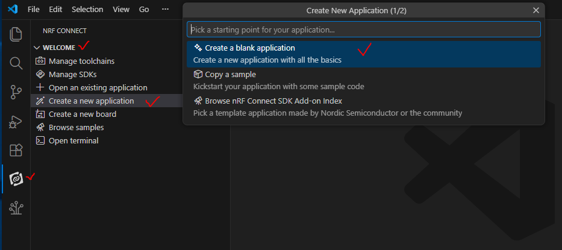Image resolution: width=562 pixels, height=250 pixels.
Task: Click the board icon for Create a new board
Action: 40,114
